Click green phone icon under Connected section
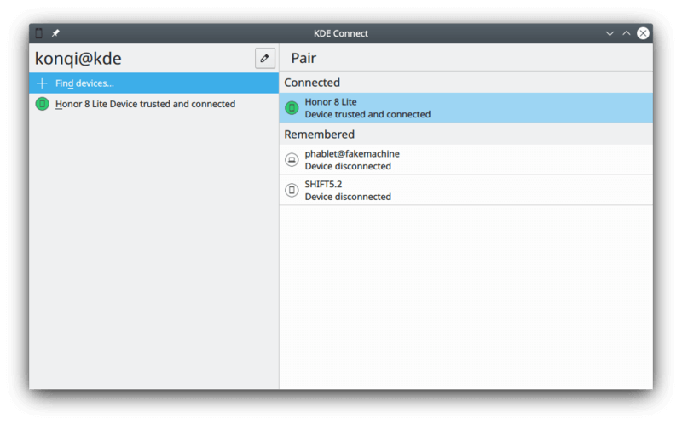The image size is (682, 424). coord(292,108)
